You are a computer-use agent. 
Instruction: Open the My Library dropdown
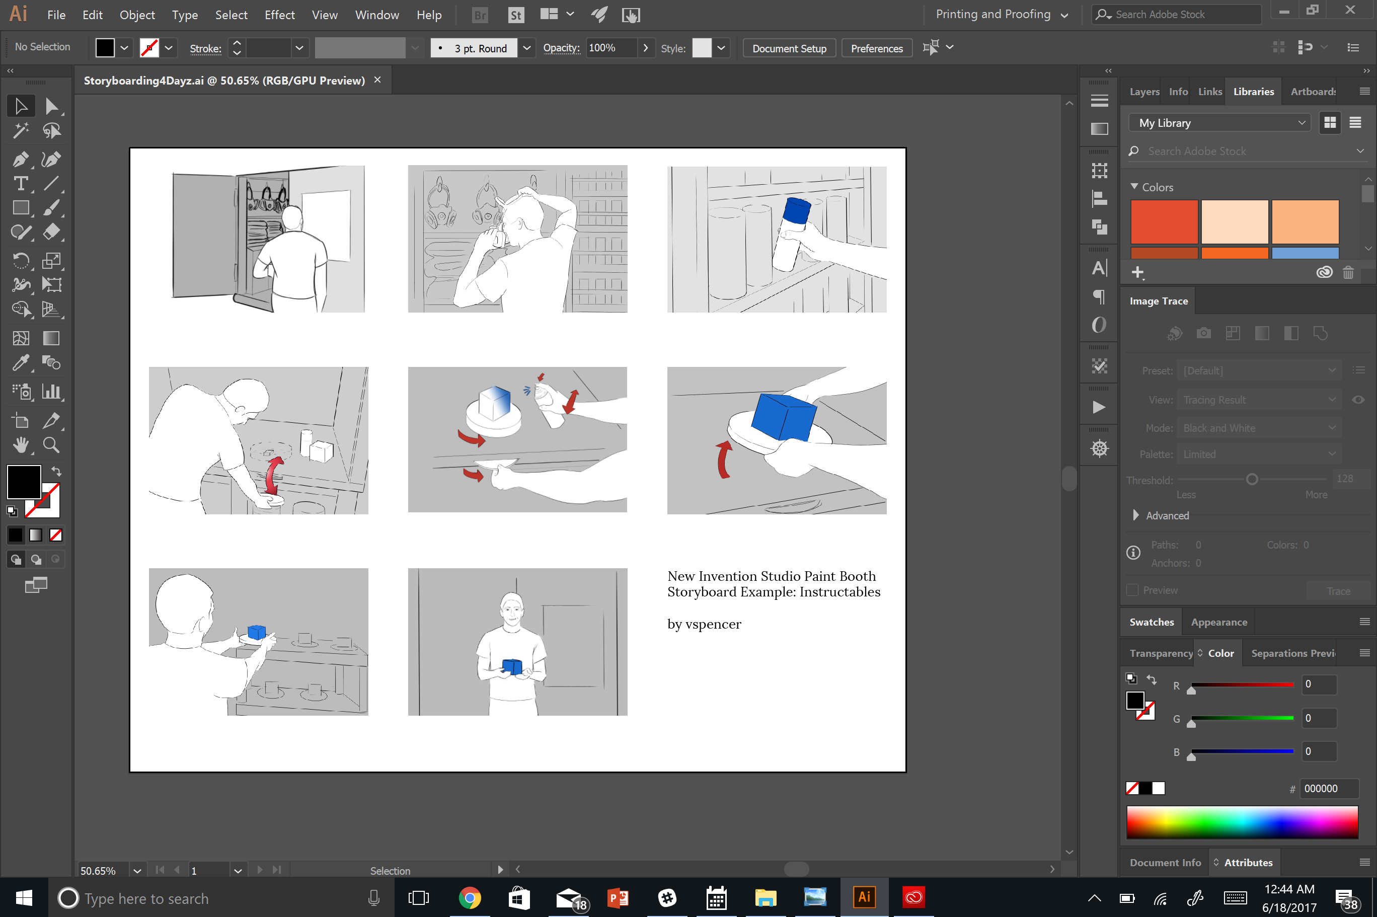[1219, 123]
